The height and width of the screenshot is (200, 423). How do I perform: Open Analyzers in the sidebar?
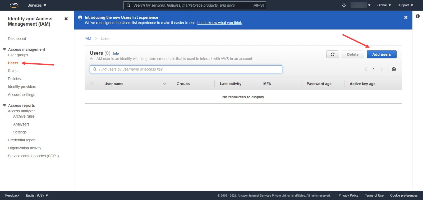[x=21, y=124]
